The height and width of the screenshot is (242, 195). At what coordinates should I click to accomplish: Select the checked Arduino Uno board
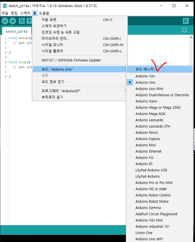[x=159, y=82]
